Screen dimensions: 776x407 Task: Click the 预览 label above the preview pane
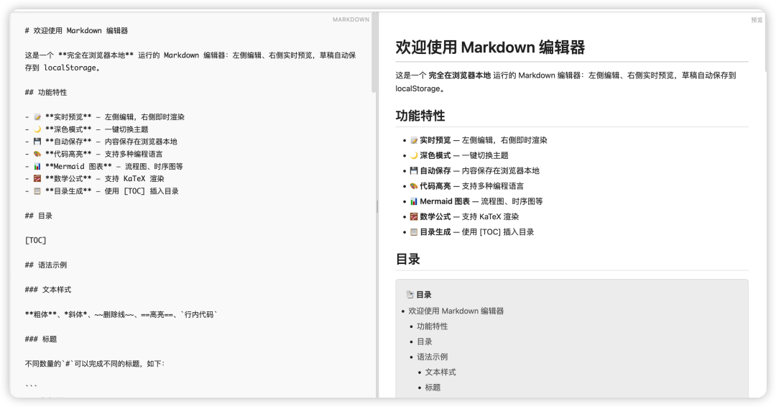[757, 20]
